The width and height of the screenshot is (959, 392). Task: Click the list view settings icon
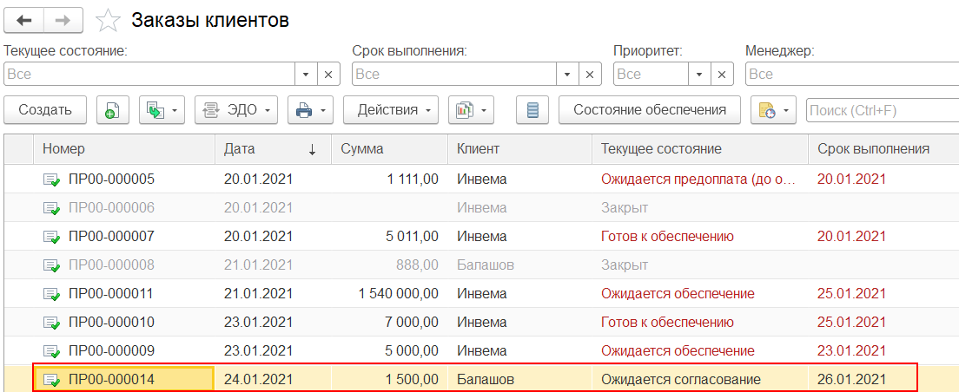[532, 110]
